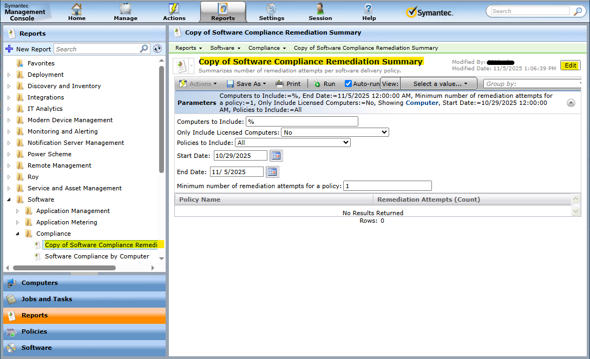Click the Computers to Include field
590x359 pixels.
[301, 122]
